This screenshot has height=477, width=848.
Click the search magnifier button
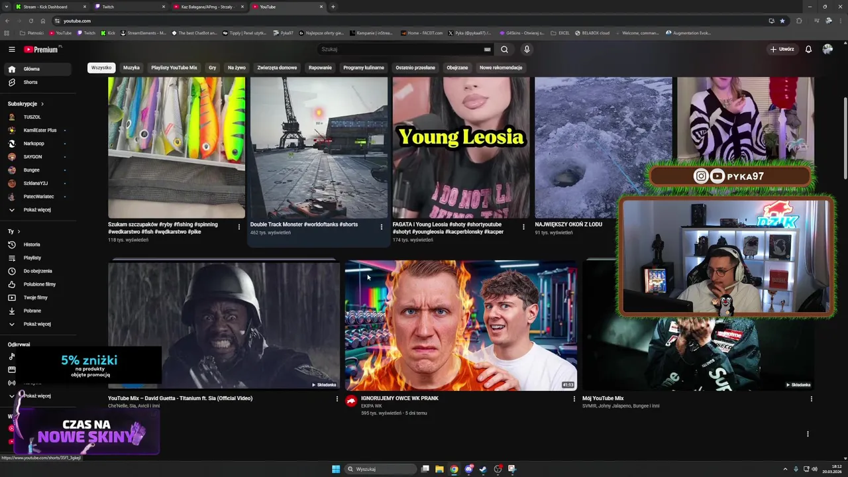click(504, 49)
